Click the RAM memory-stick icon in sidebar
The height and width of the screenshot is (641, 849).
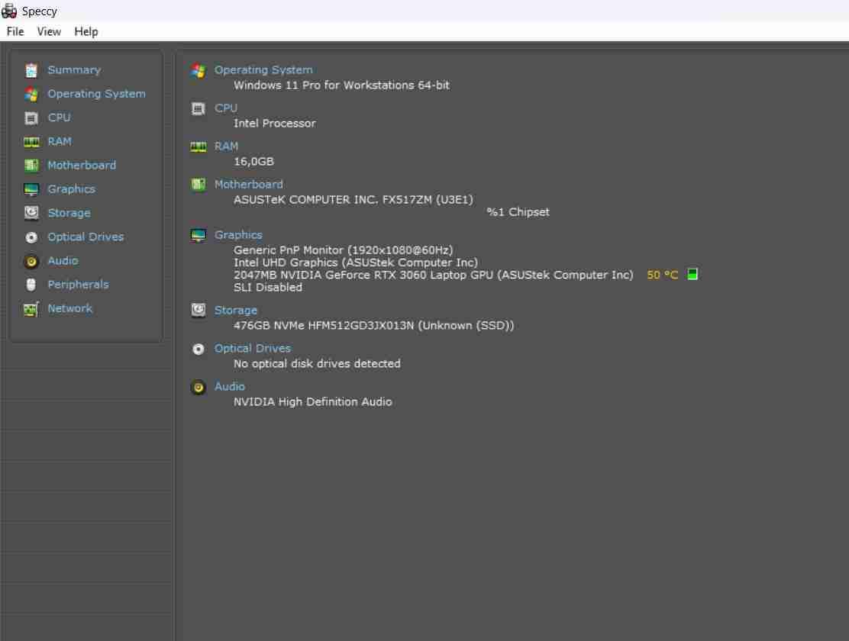(x=31, y=141)
